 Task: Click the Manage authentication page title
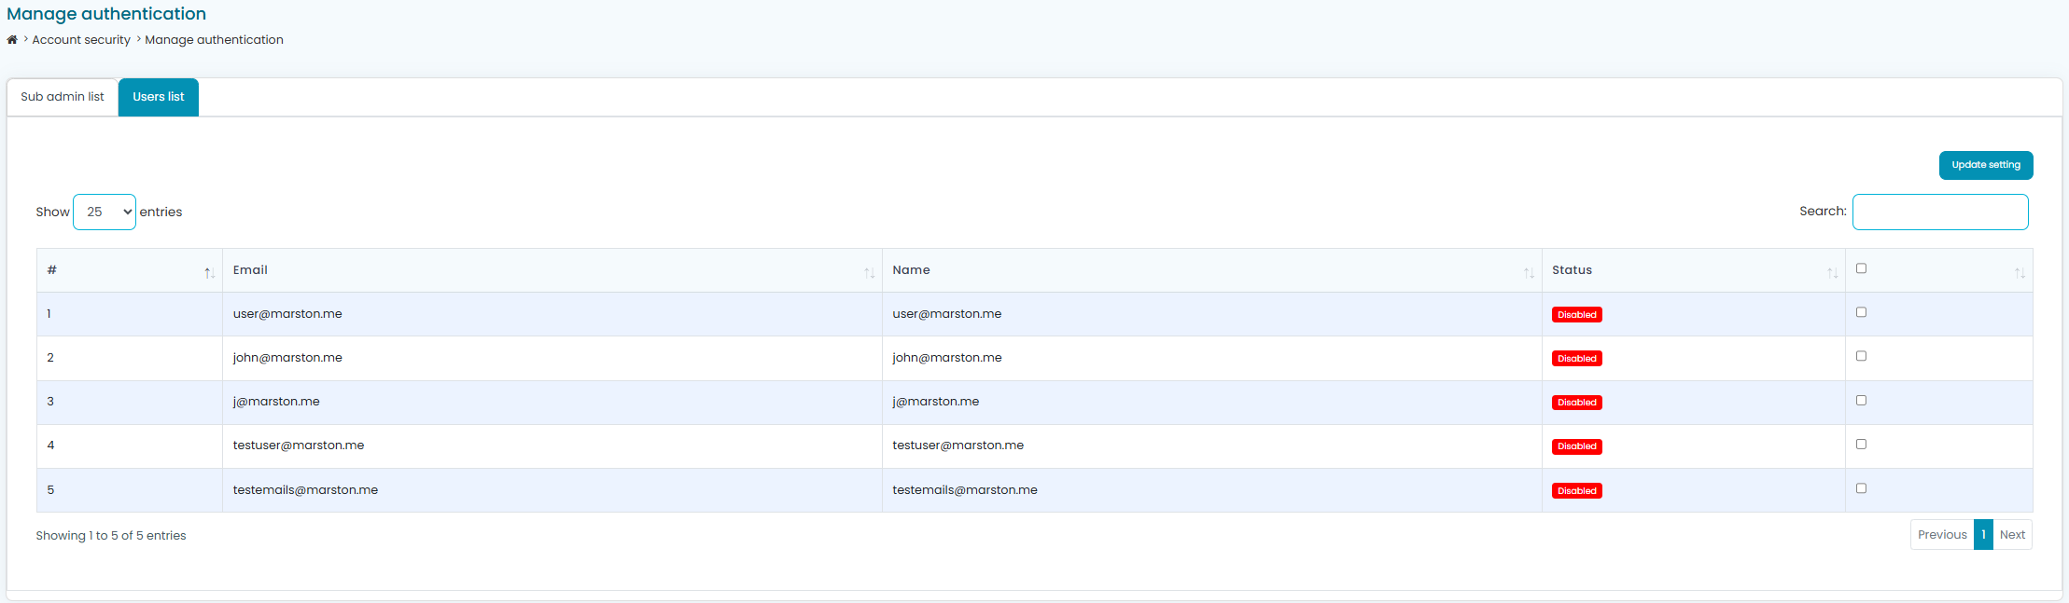tap(106, 14)
